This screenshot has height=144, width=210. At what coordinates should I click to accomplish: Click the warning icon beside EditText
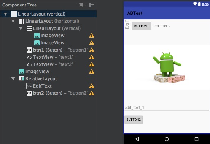click(x=92, y=86)
